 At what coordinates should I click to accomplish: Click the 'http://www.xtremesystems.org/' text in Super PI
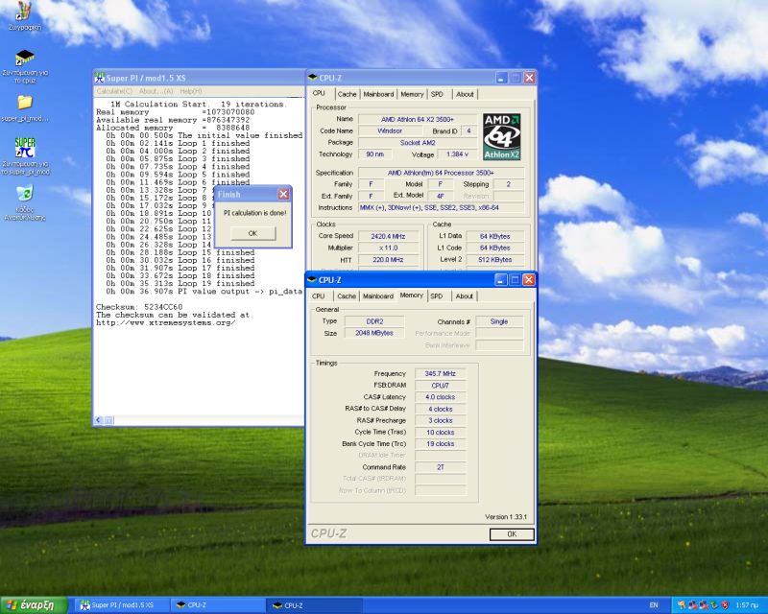165,322
